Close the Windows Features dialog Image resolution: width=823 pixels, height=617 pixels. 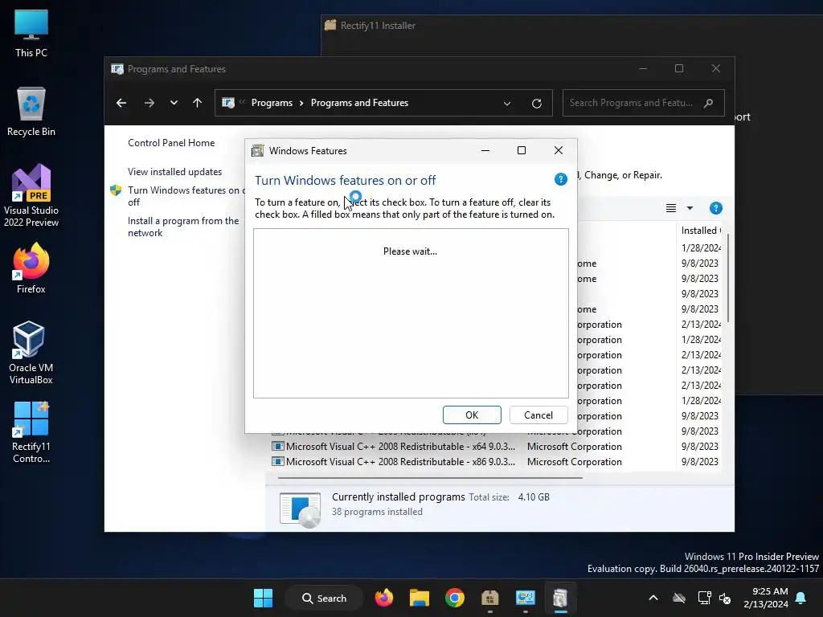click(x=559, y=150)
